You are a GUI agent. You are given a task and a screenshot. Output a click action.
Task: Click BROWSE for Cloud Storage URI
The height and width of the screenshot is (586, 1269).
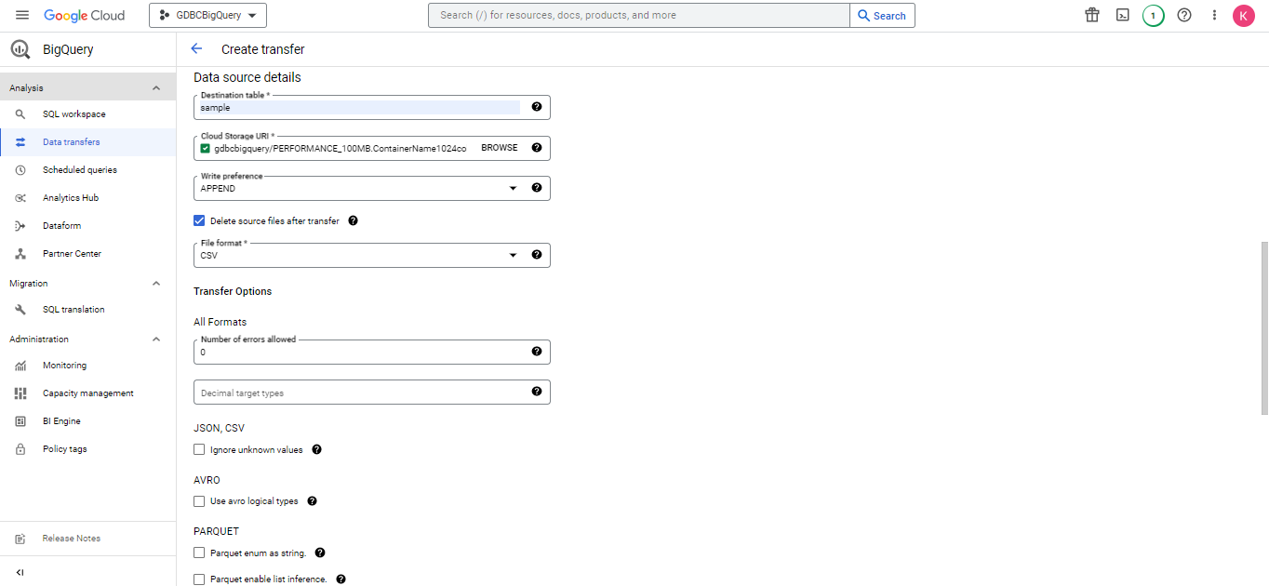499,148
